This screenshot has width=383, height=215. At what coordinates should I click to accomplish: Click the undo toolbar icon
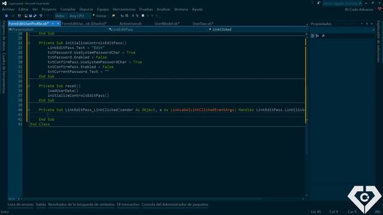(41, 16)
